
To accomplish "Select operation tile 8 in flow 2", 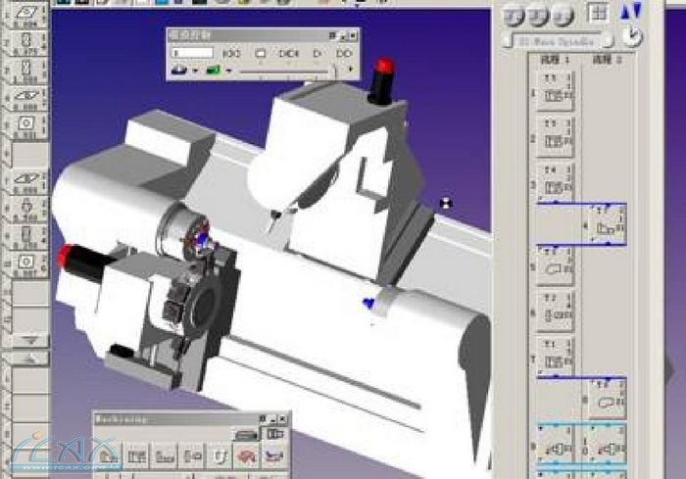I will point(608,399).
